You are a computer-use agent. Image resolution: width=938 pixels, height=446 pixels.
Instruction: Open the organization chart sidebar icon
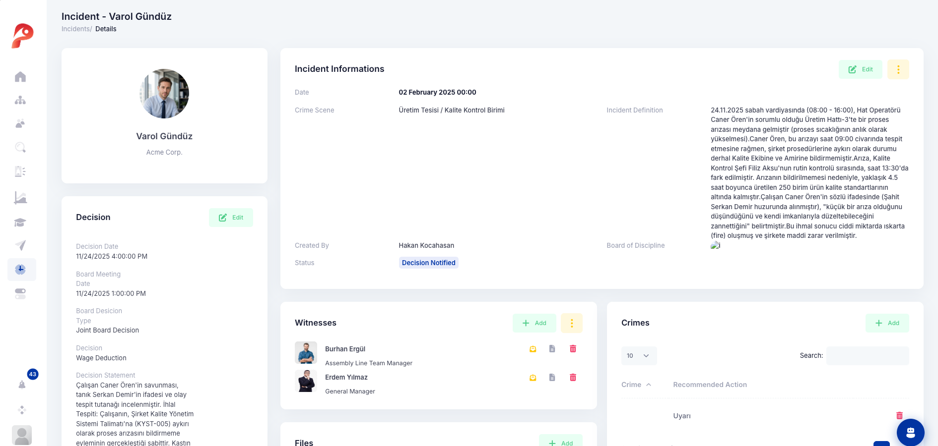point(20,100)
